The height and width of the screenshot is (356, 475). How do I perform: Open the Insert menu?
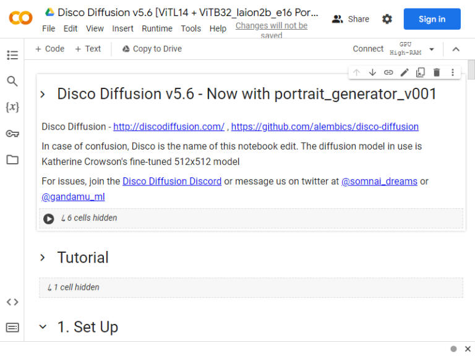122,28
